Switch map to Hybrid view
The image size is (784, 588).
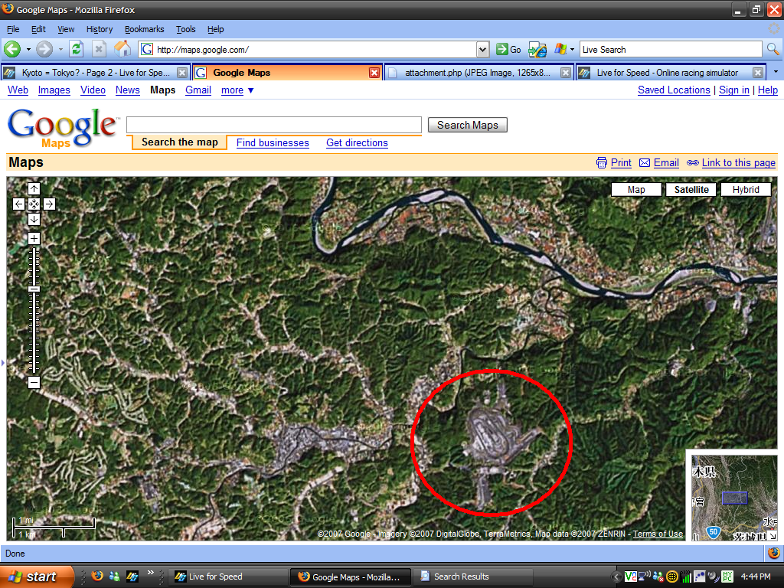tap(746, 190)
